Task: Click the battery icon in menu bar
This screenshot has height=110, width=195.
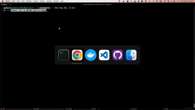Action: coord(161,1)
